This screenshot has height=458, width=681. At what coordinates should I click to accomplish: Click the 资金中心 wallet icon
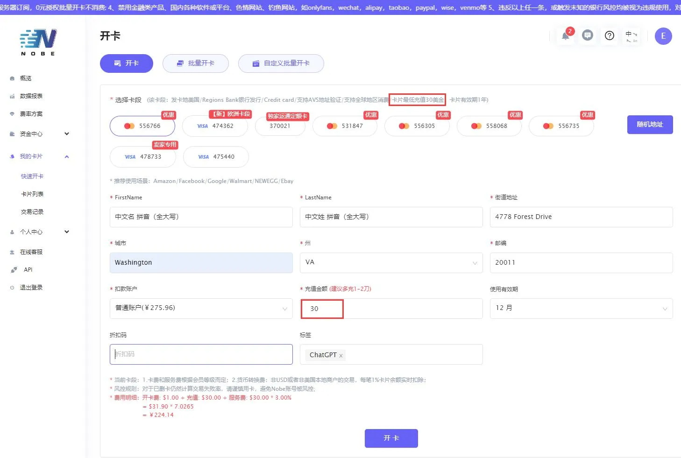(12, 134)
